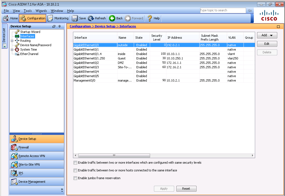Click the Save floppy disk icon

coord(75,18)
